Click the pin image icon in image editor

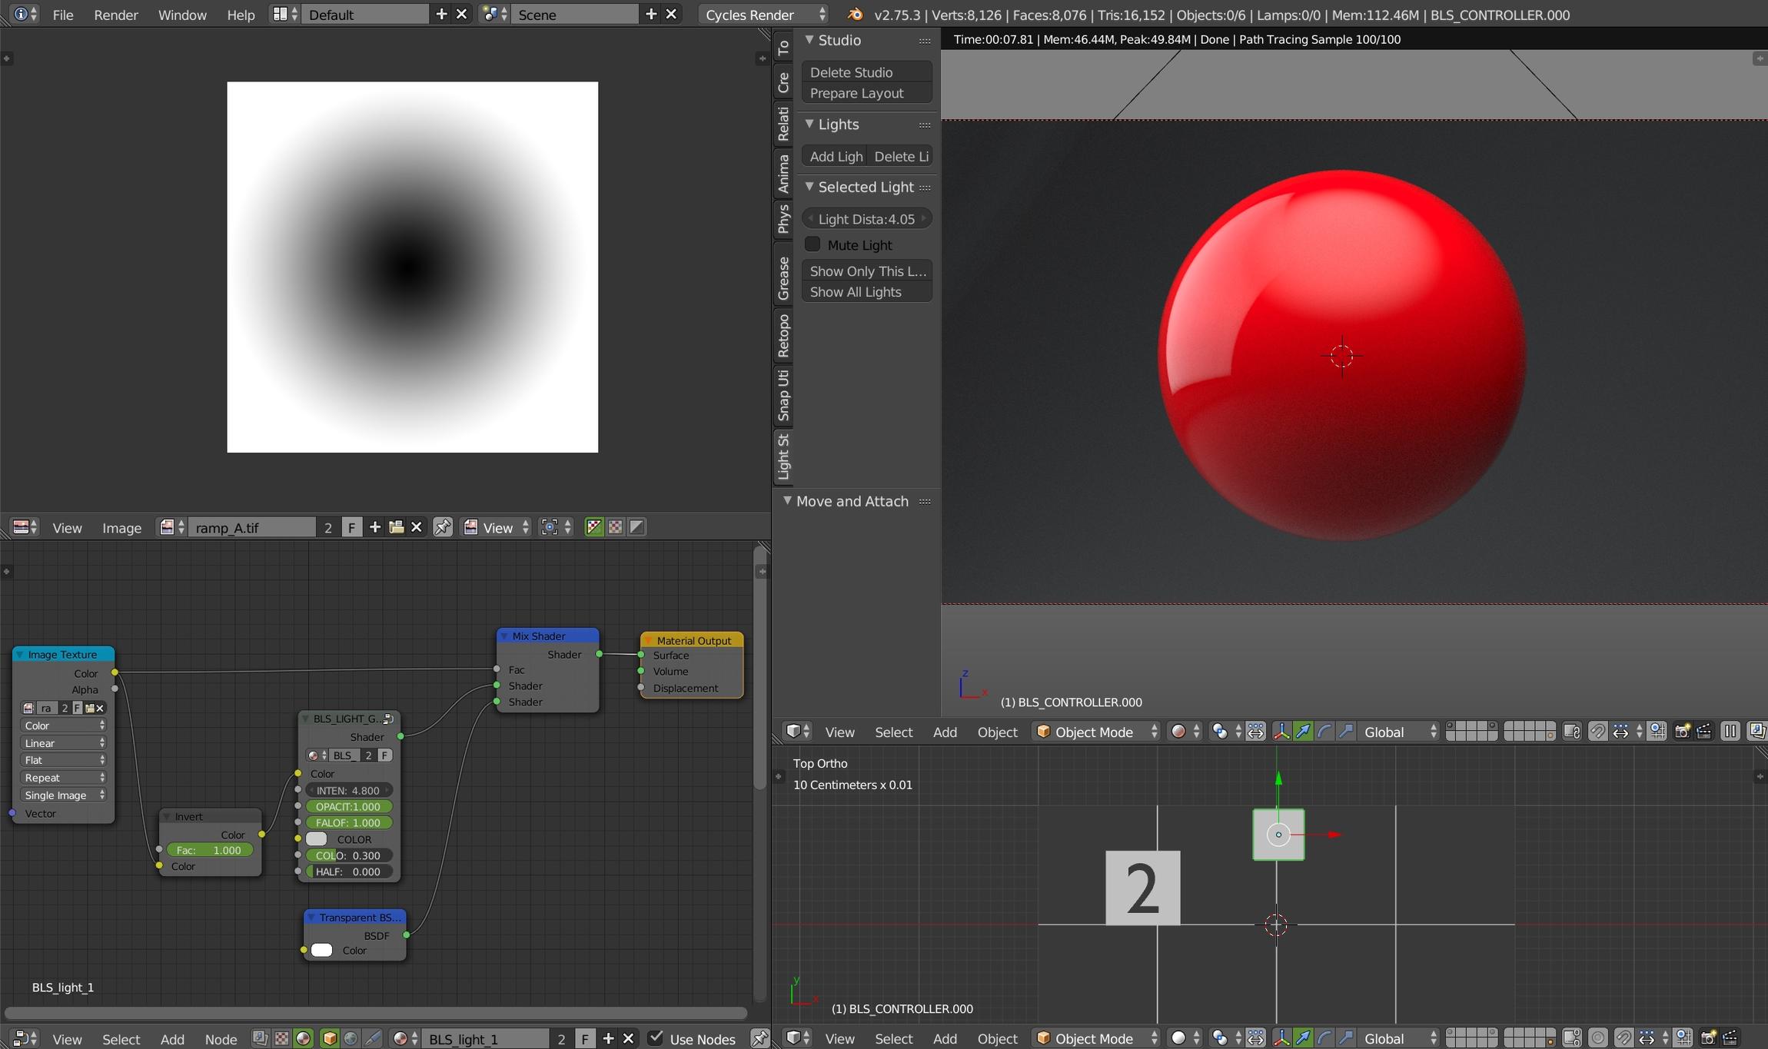coord(443,527)
